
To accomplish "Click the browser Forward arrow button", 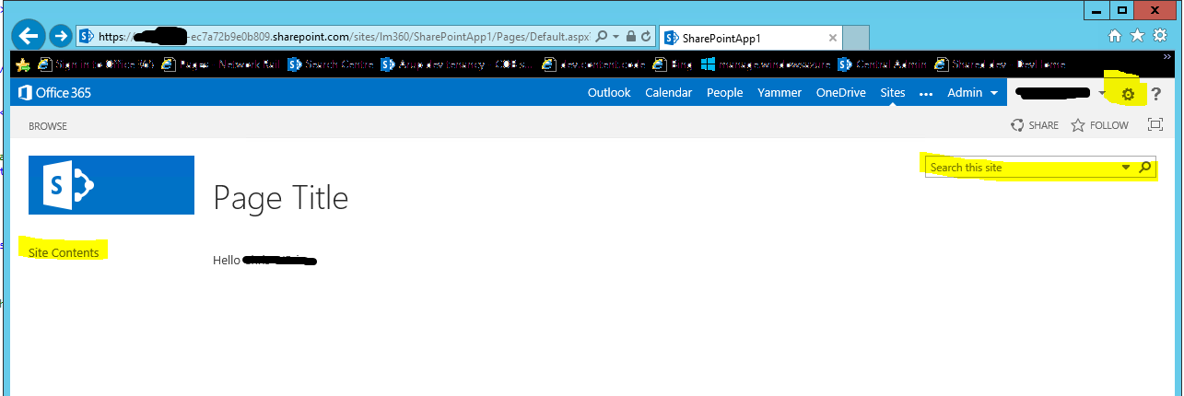I will (61, 36).
